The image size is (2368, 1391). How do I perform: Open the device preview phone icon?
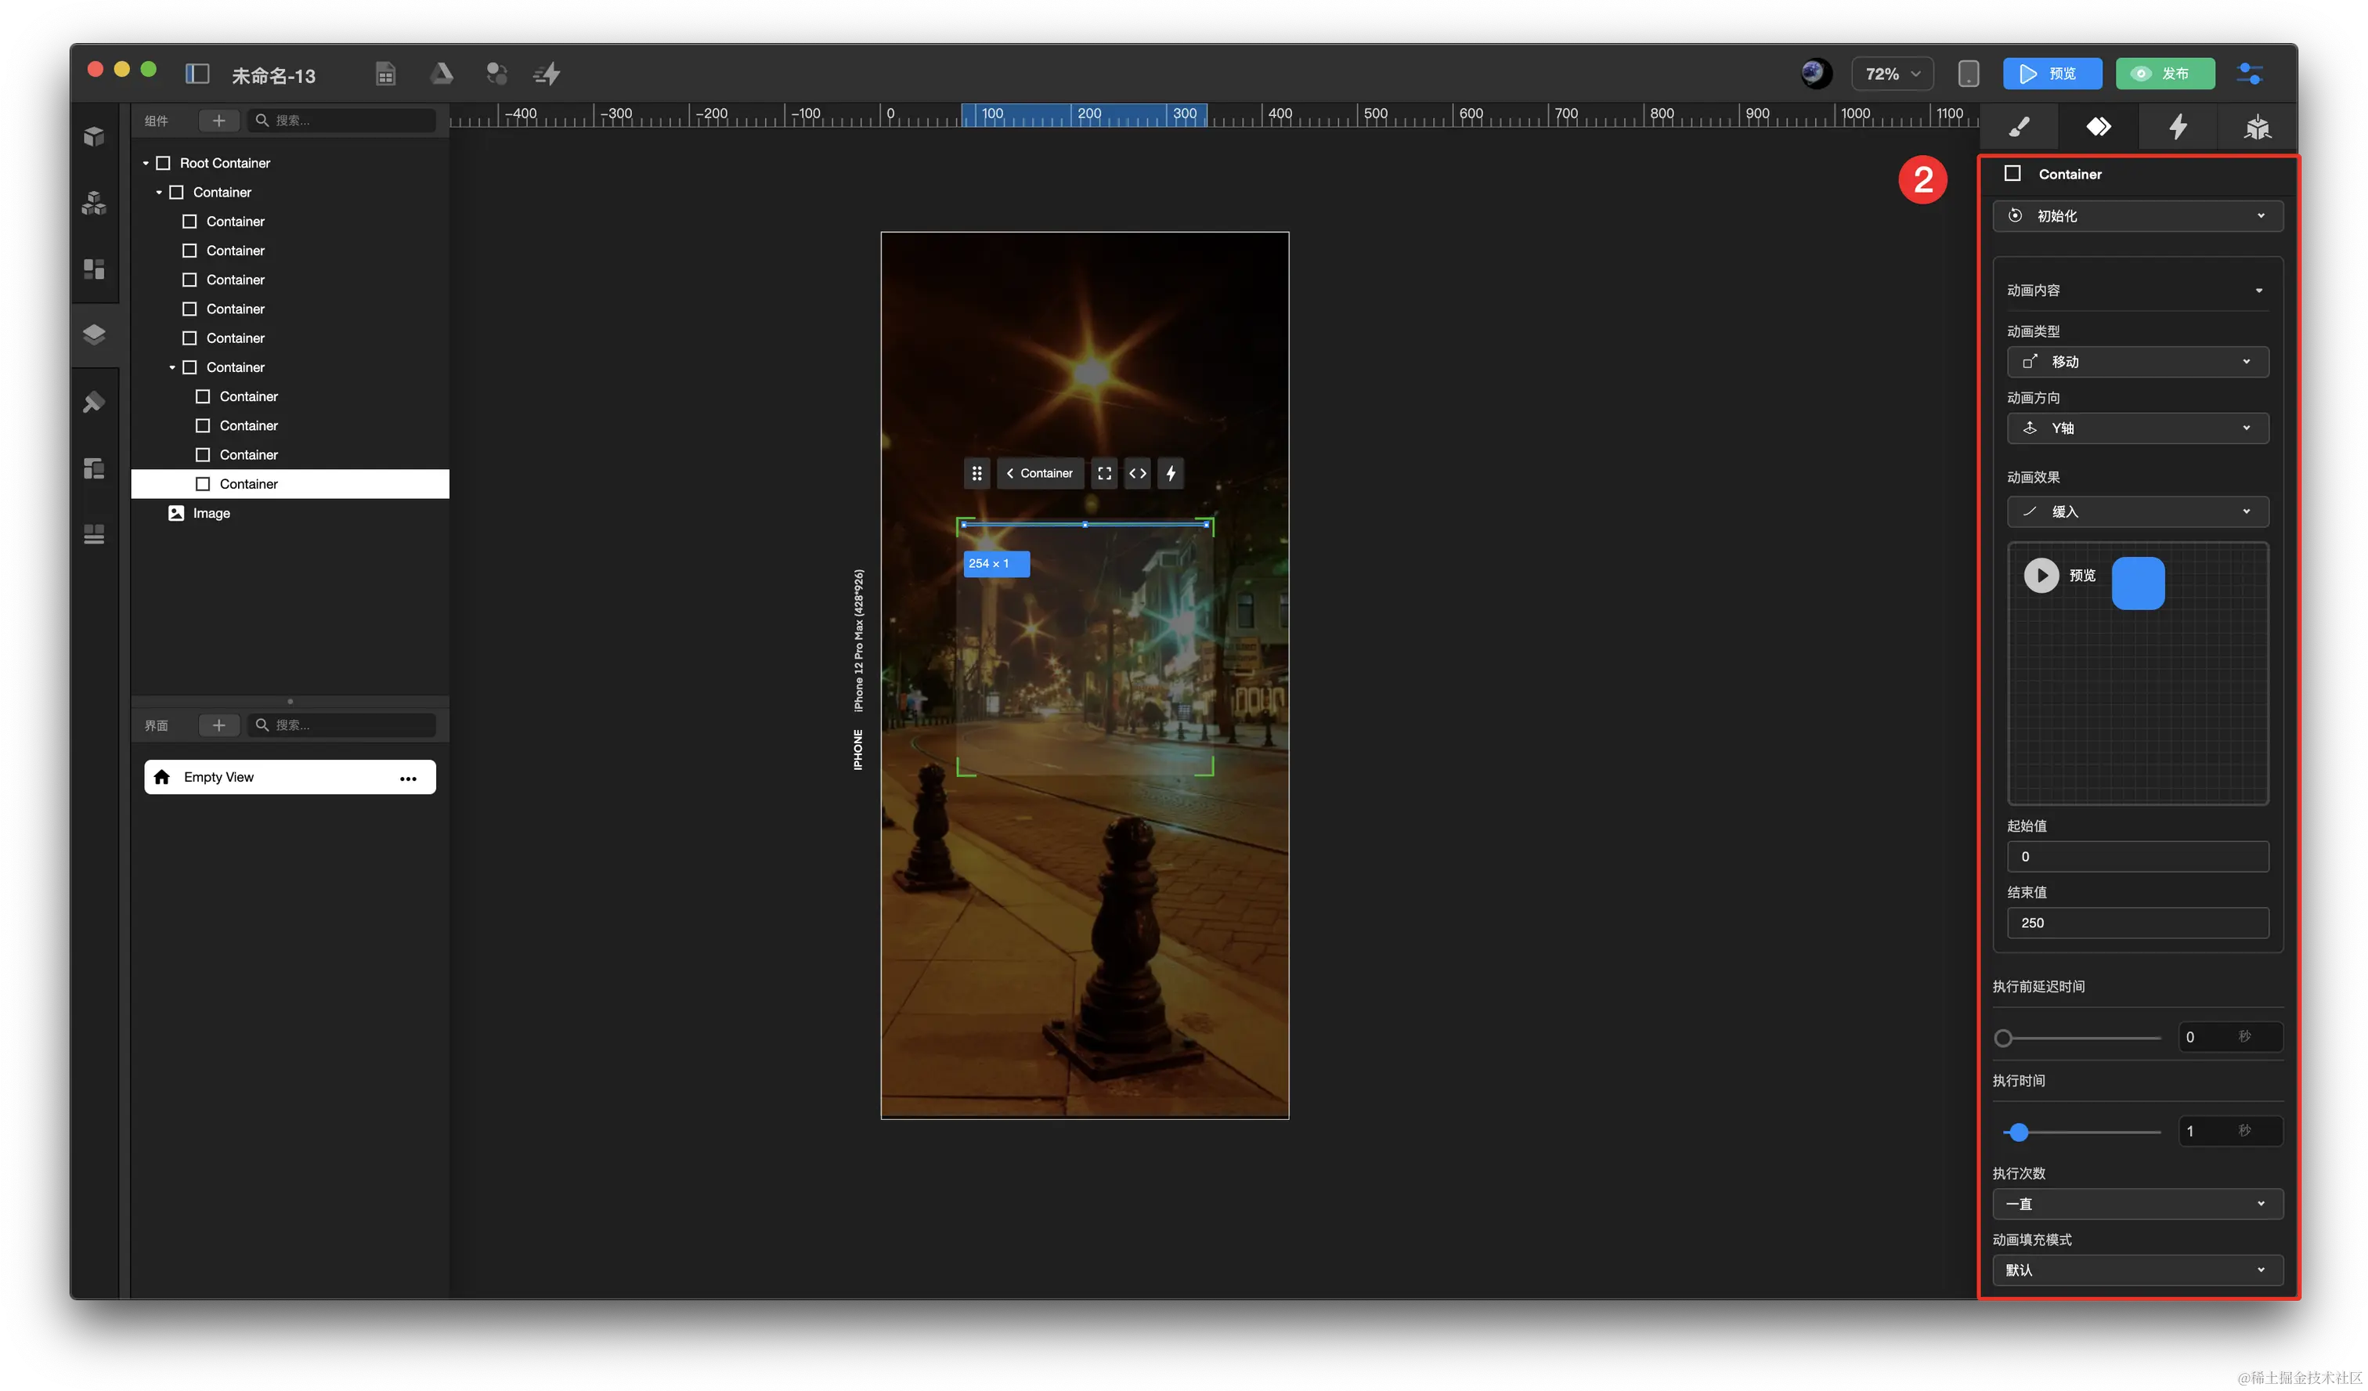1968,74
